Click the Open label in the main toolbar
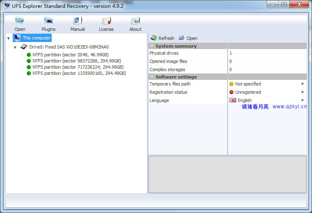Viewport: 312px width, 213px height. click(20, 29)
